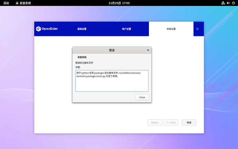Click the 后退(B) button

tap(155, 122)
